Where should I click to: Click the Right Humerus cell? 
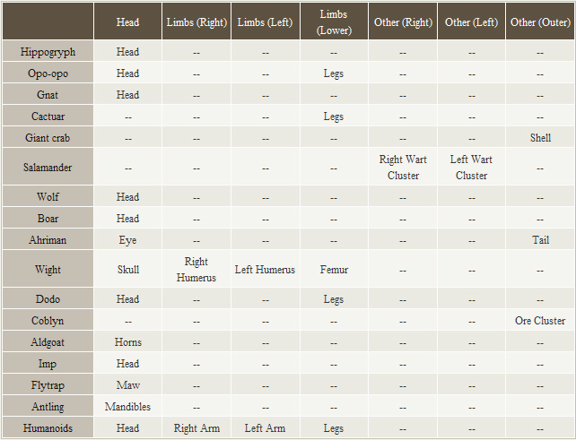[196, 270]
